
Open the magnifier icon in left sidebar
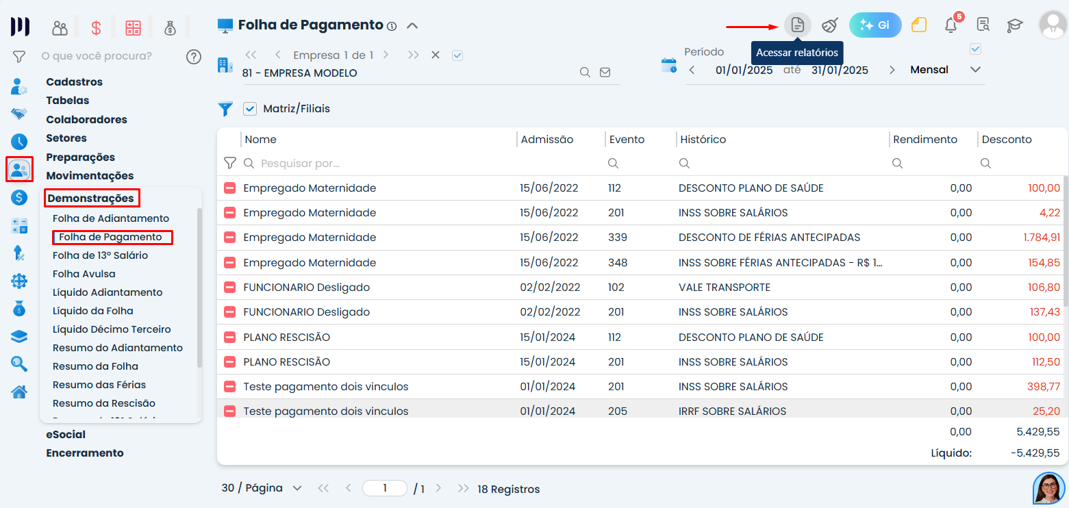(x=19, y=364)
